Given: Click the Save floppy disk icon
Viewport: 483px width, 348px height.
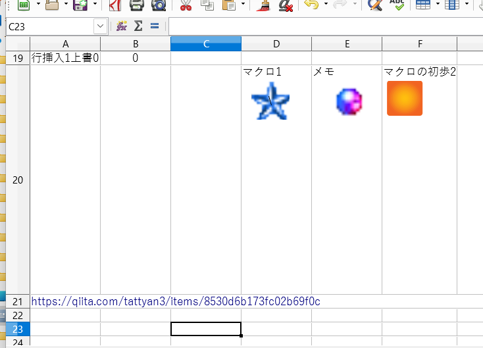Looking at the screenshot, I should pyautogui.click(x=80, y=5).
